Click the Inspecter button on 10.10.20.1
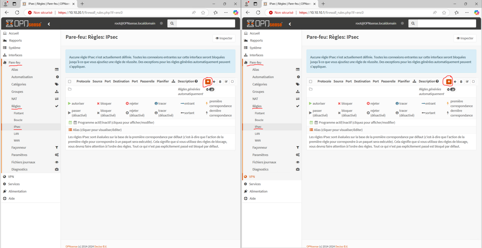Screen dimensions: 482x248 [224, 38]
